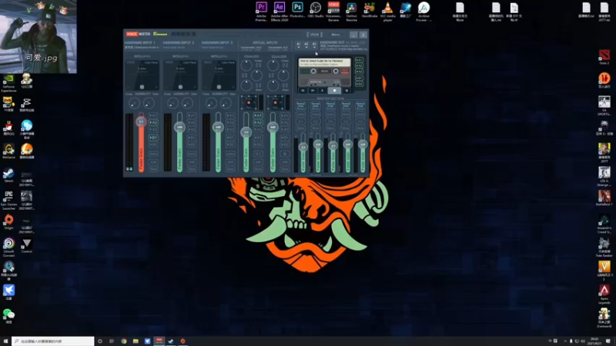Launch Apex Legends desktop shortcut

(x=604, y=294)
